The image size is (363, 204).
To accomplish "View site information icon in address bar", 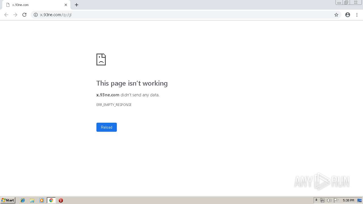I will [36, 15].
